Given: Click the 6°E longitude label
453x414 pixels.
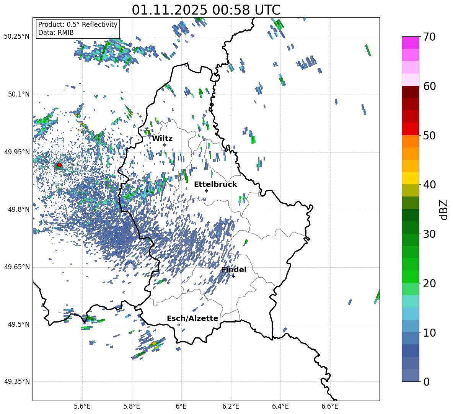Looking at the screenshot, I should click(x=181, y=406).
